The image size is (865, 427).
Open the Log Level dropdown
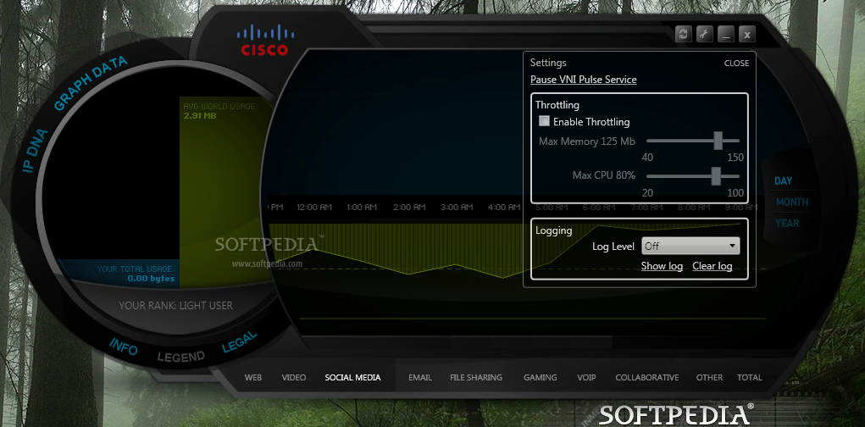coord(690,246)
